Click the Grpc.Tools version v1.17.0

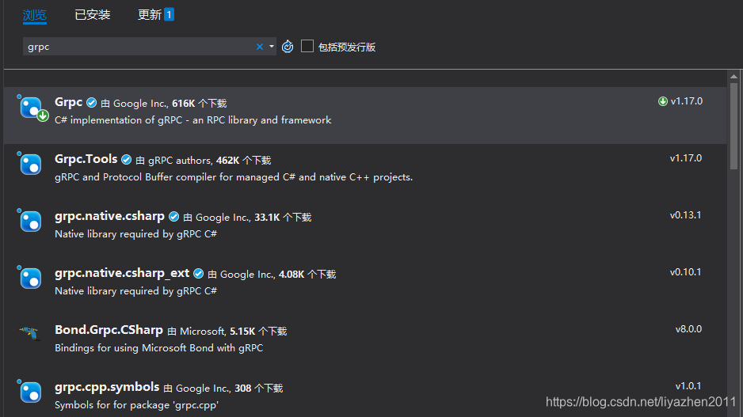(x=686, y=158)
